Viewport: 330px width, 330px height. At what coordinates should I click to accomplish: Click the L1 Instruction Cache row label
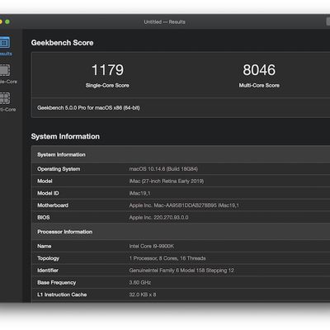tap(62, 295)
